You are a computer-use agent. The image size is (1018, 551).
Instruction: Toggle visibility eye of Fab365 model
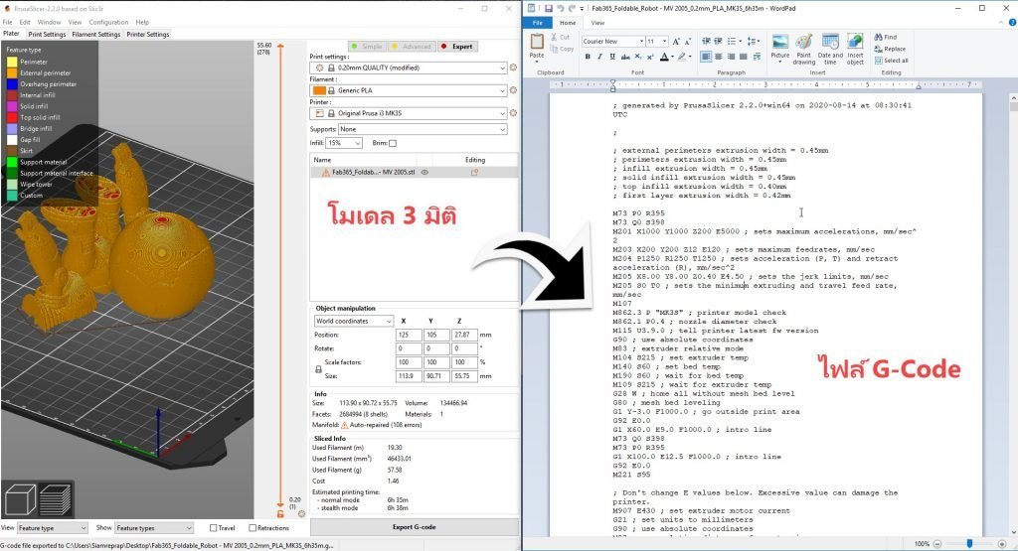click(424, 173)
